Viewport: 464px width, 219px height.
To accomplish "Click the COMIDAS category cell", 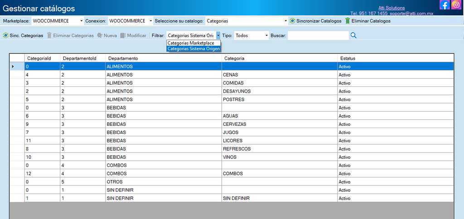I will (x=279, y=83).
